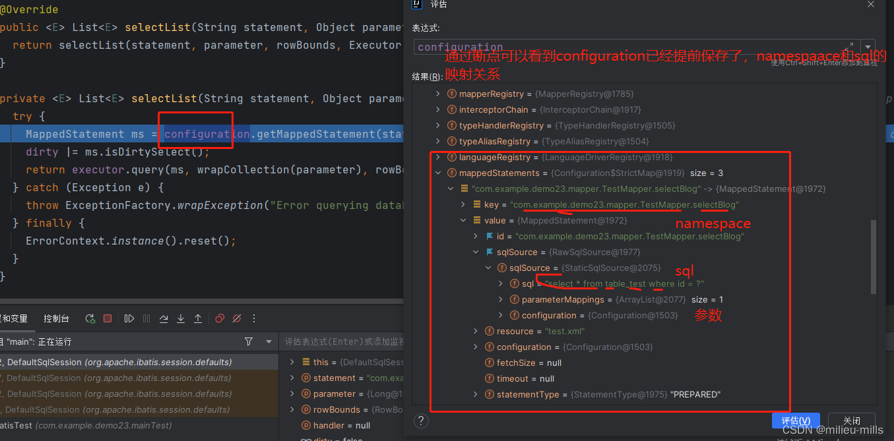Viewport: 894px width, 441px height.
Task: Step into the method call
Action: click(x=180, y=318)
